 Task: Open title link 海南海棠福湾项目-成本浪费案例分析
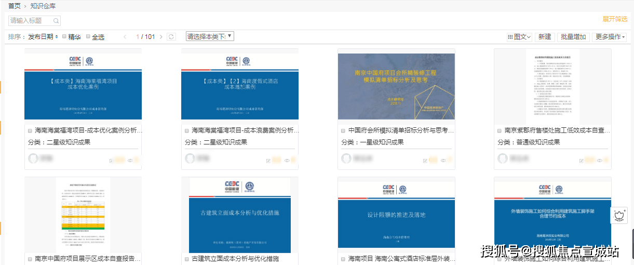[245, 130]
